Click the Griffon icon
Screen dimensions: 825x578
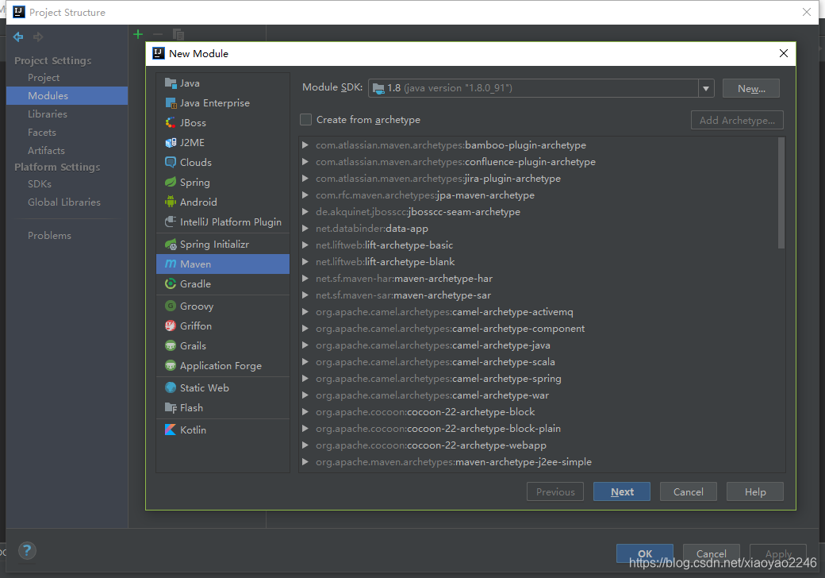click(x=171, y=326)
